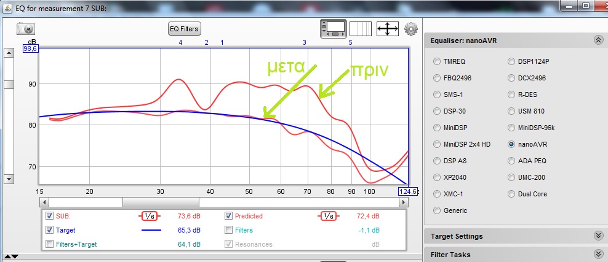The height and width of the screenshot is (262, 608).
Task: Open the EQ Filters panel
Action: pos(184,29)
